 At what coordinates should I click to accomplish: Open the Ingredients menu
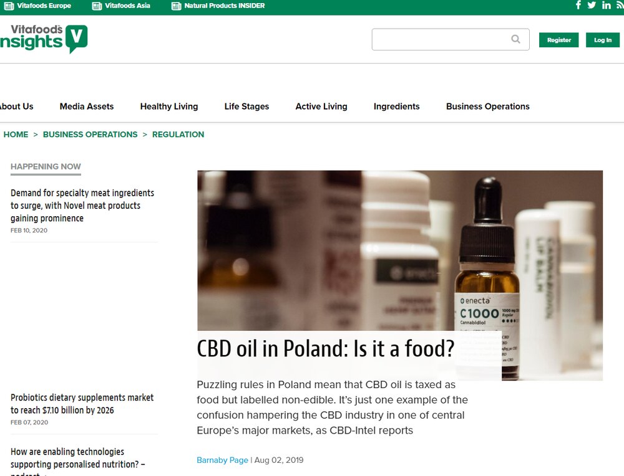[x=396, y=107]
